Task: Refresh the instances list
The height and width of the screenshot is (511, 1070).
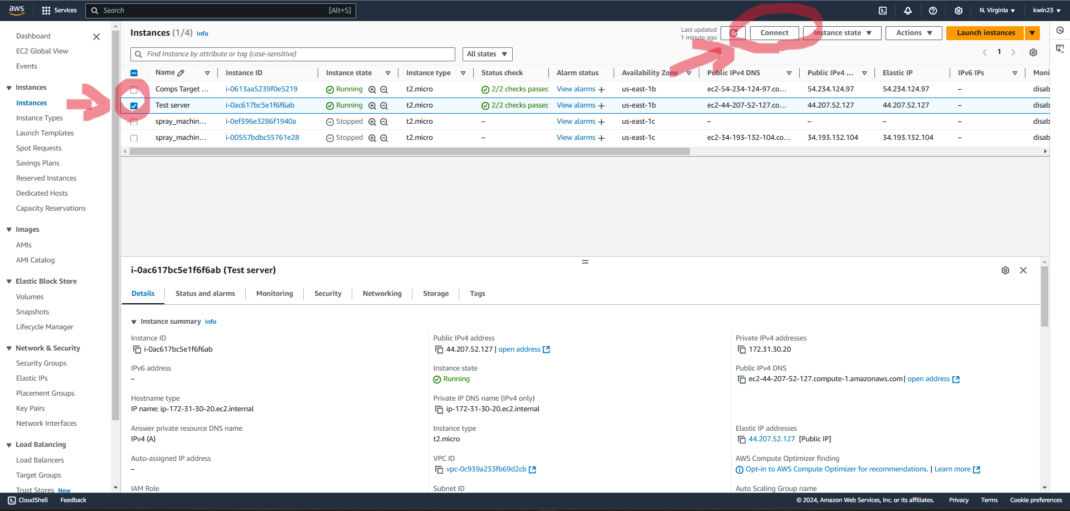Action: 733,33
